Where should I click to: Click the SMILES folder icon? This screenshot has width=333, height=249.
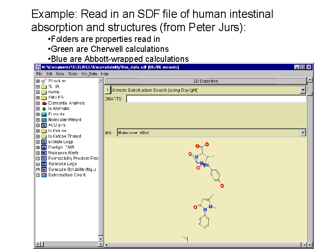pyautogui.click(x=44, y=98)
